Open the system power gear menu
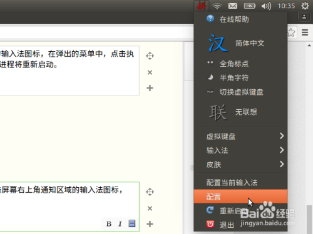 click(x=305, y=6)
